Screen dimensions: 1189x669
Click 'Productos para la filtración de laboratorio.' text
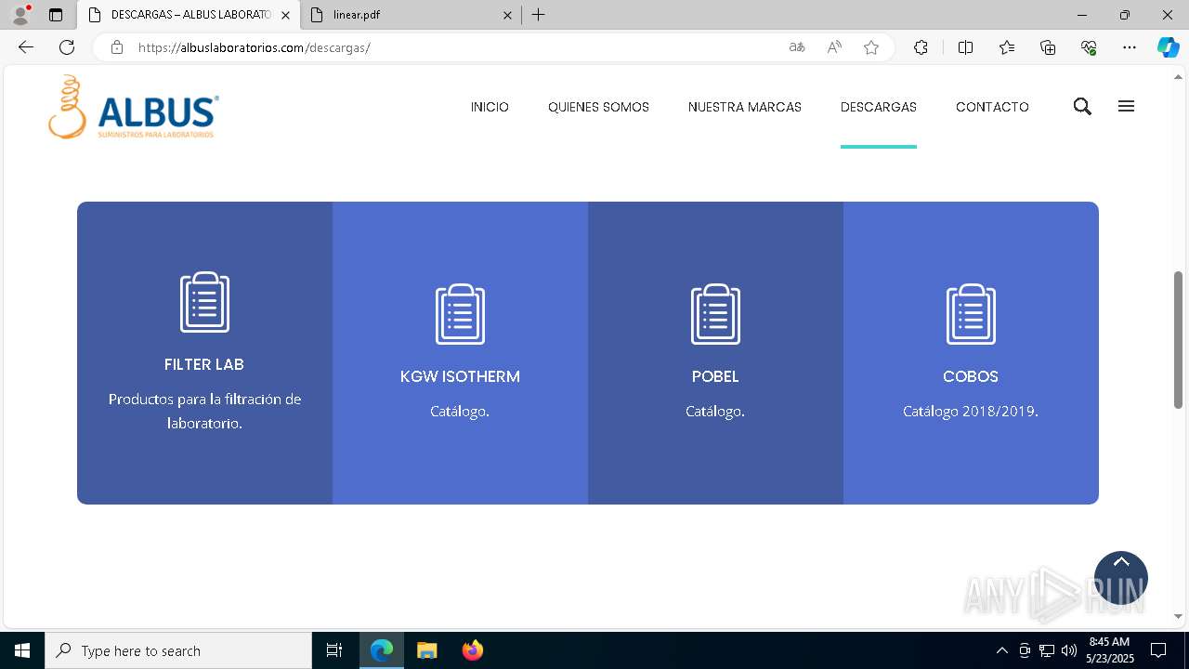pyautogui.click(x=204, y=411)
